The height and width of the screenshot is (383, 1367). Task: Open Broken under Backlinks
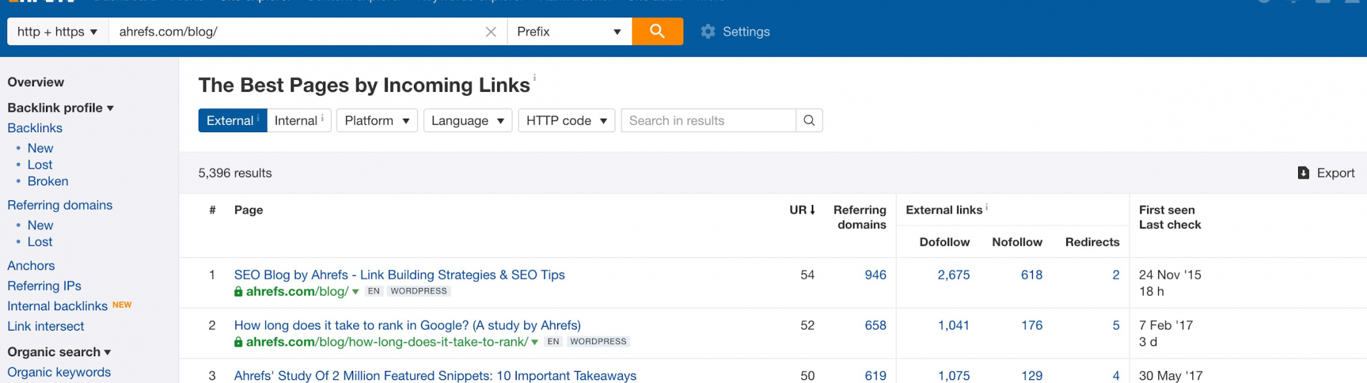tap(48, 181)
